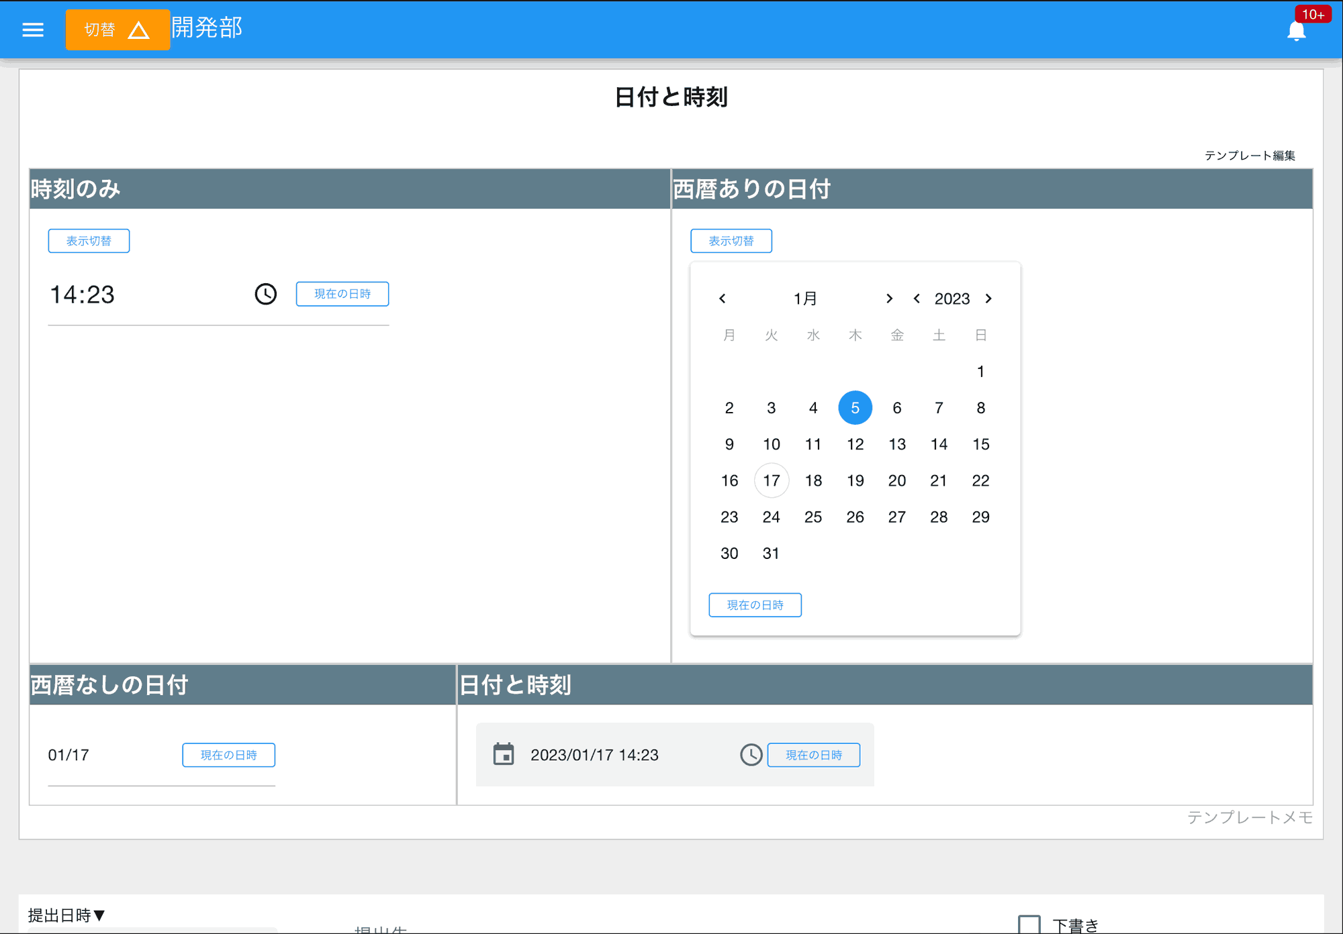Toggle 表示切替 in the 時刻のみ section
The height and width of the screenshot is (934, 1343).
[x=89, y=240]
